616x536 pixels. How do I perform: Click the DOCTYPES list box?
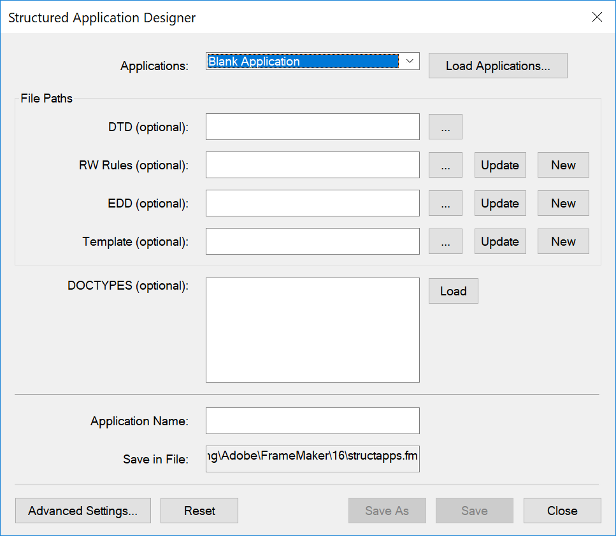(312, 330)
